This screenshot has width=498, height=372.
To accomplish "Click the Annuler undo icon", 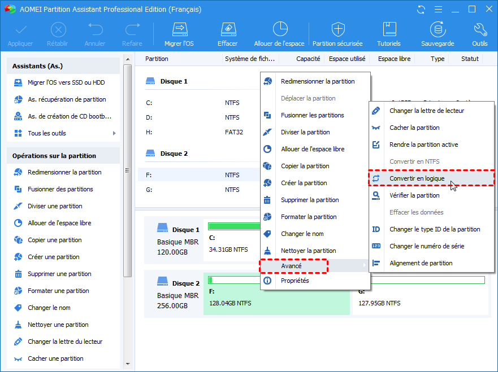I will click(x=96, y=30).
